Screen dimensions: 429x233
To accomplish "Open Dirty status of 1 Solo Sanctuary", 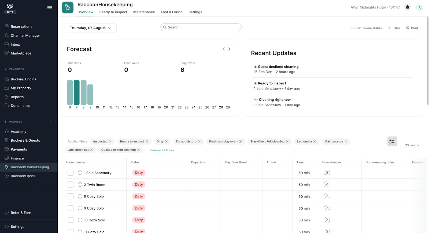I will (139, 173).
